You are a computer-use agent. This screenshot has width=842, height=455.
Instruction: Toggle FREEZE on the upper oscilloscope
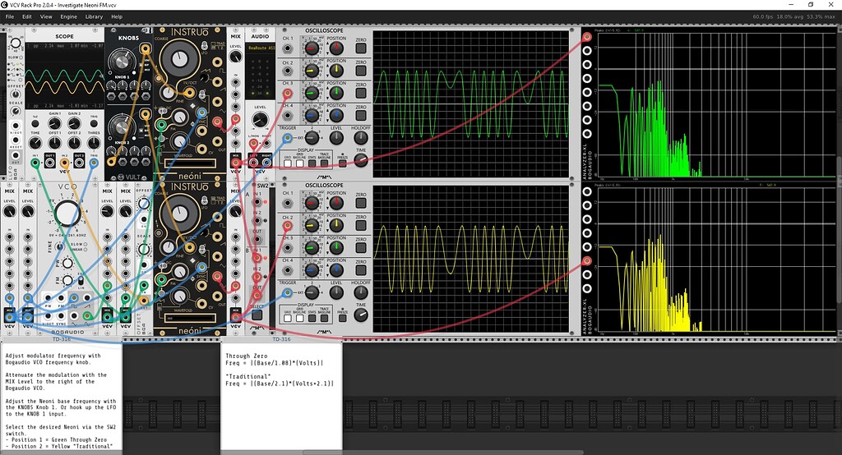341,163
